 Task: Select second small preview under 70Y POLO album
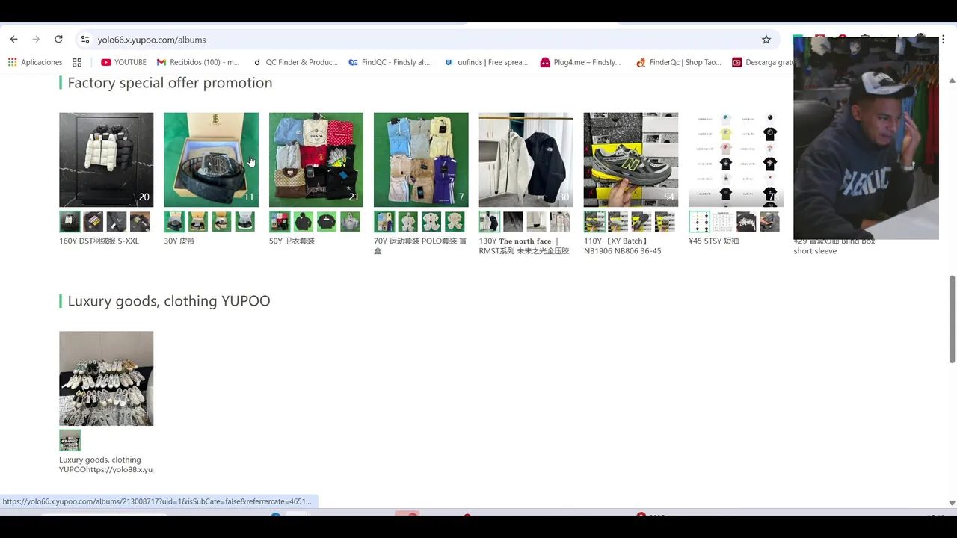pos(408,222)
